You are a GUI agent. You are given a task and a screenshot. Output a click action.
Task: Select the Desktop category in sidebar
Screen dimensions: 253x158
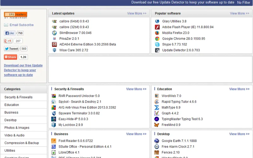[x=23, y=120]
